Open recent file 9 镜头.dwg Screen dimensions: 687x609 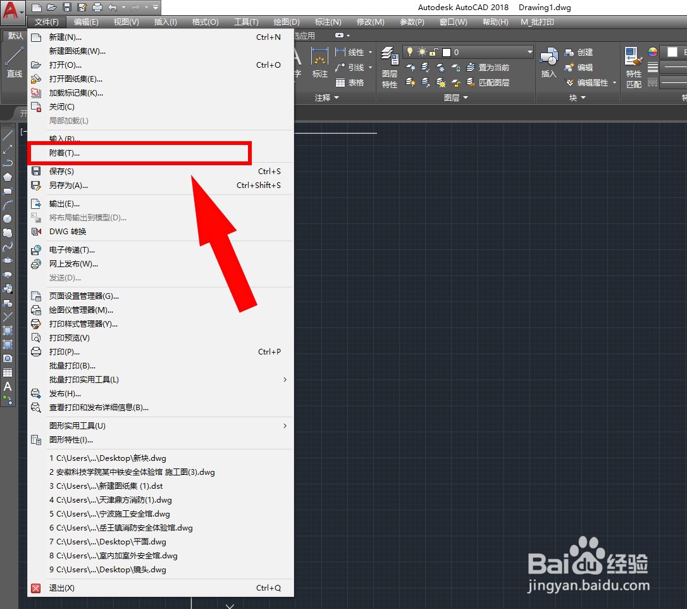161,570
